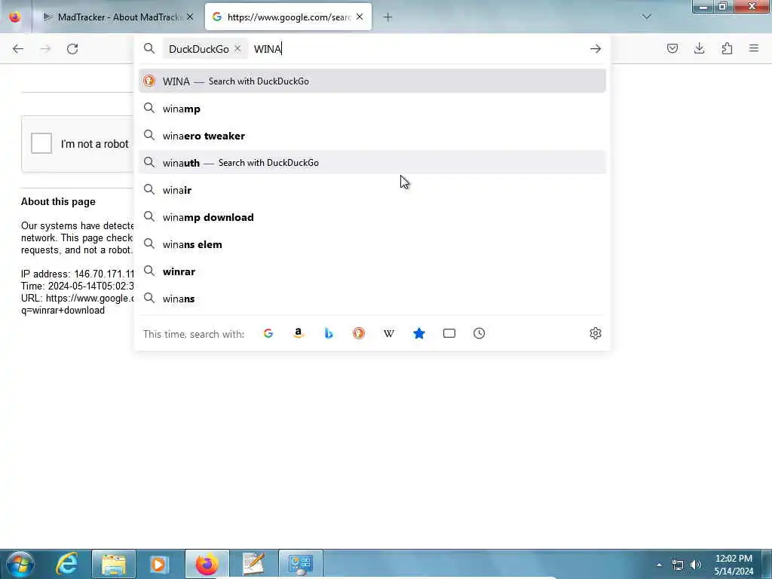This screenshot has width=772, height=579.
Task: Select the google.com search tab
Action: (289, 17)
